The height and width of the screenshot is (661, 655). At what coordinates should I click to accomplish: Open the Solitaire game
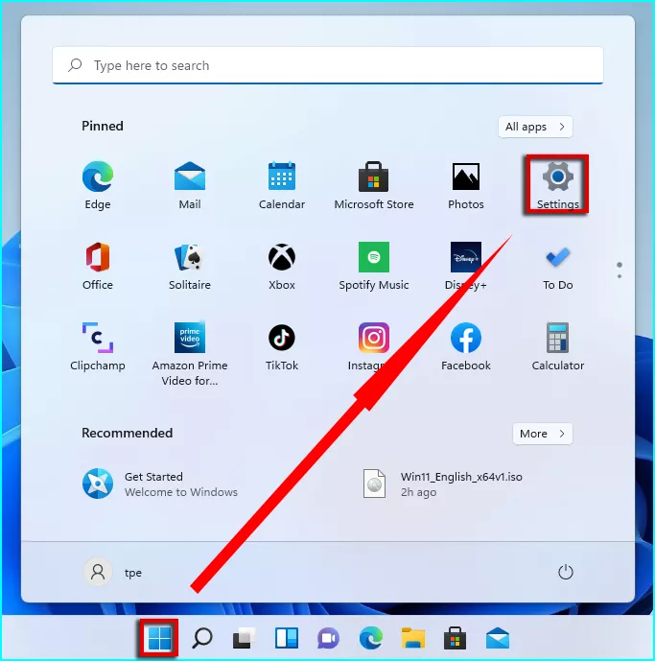(190, 266)
